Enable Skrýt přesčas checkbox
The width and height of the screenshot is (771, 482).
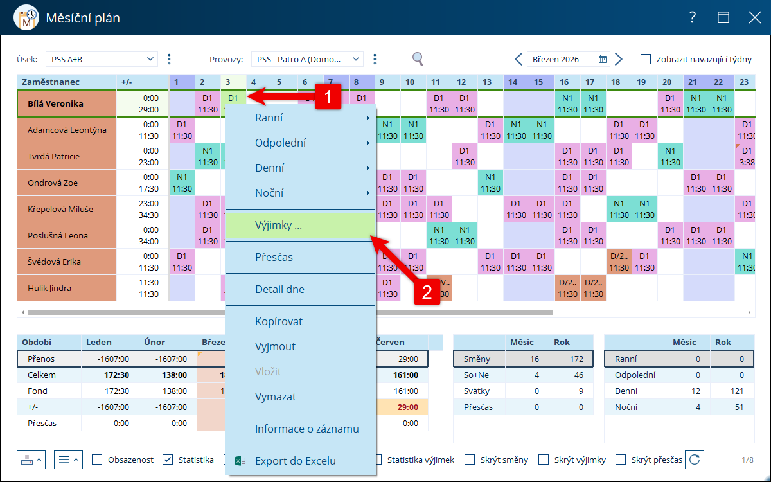pyautogui.click(x=621, y=460)
